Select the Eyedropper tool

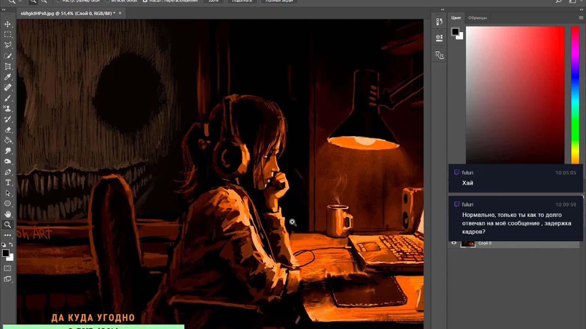click(8, 77)
